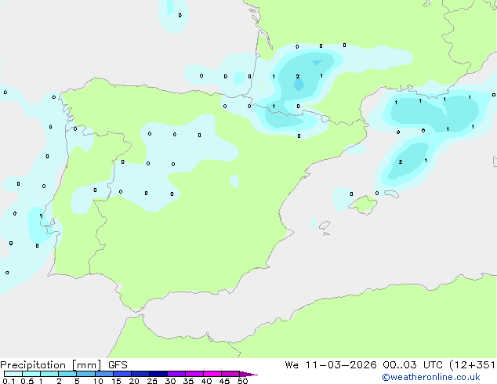The image size is (497, 384).
Task: Click the 'We 11-03-2026' date text
Action: click(331, 365)
